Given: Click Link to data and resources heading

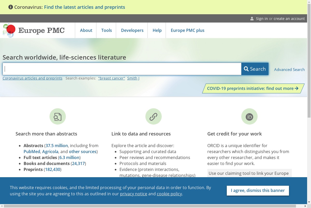Looking at the screenshot, I should 141,134.
